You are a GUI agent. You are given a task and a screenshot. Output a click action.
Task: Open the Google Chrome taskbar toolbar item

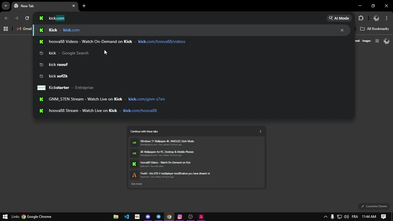click(36, 217)
